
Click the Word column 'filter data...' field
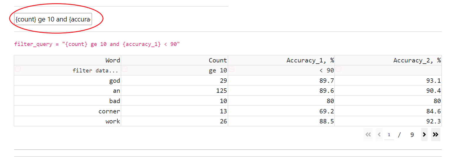pyautogui.click(x=71, y=71)
